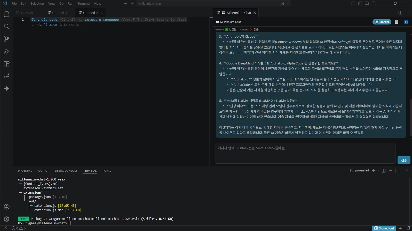Open the Source Control view

7,39
